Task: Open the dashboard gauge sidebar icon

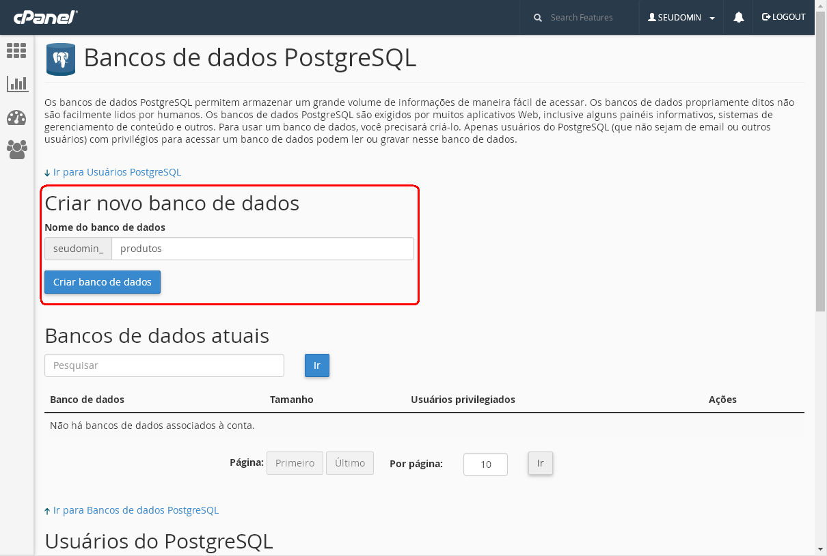Action: [x=16, y=117]
